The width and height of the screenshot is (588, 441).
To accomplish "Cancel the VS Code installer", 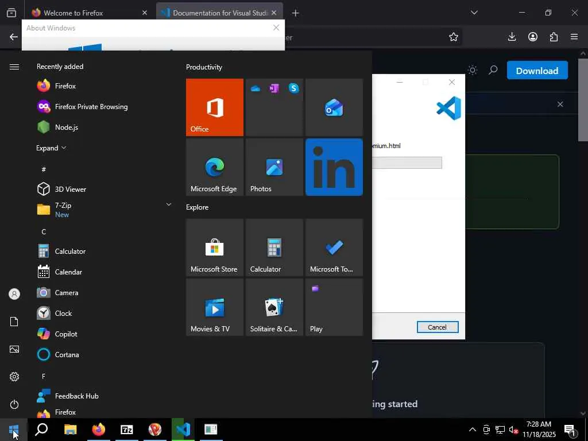I will pyautogui.click(x=437, y=327).
